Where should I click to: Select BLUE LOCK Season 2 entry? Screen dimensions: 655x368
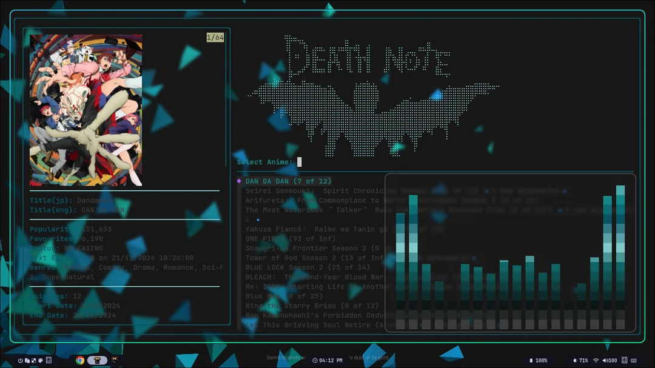coord(307,267)
